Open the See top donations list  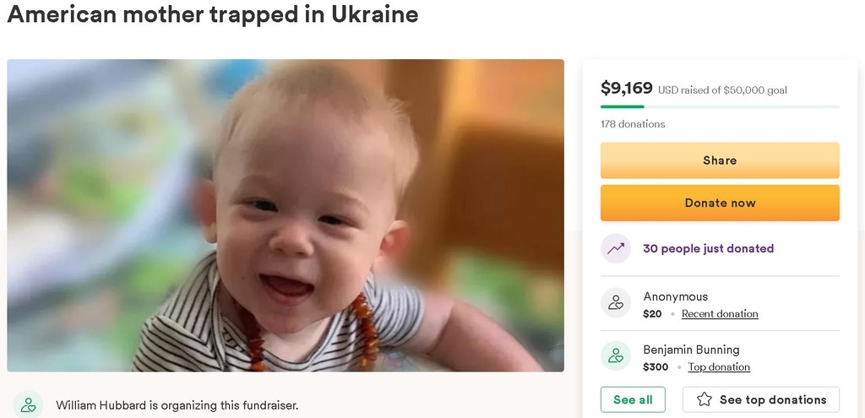coord(761,399)
